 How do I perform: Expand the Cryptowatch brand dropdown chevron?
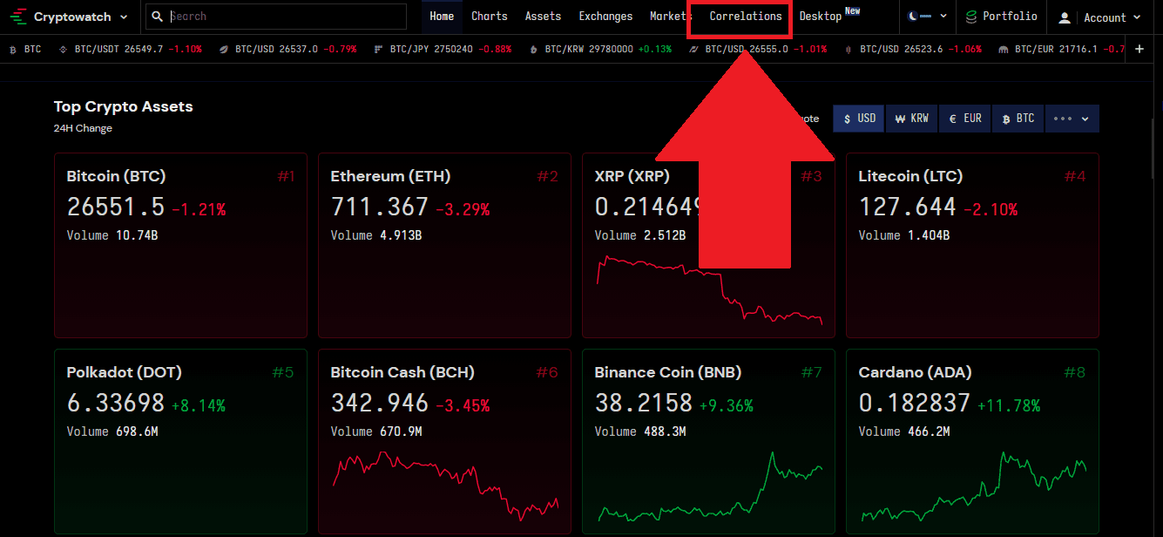(x=124, y=17)
